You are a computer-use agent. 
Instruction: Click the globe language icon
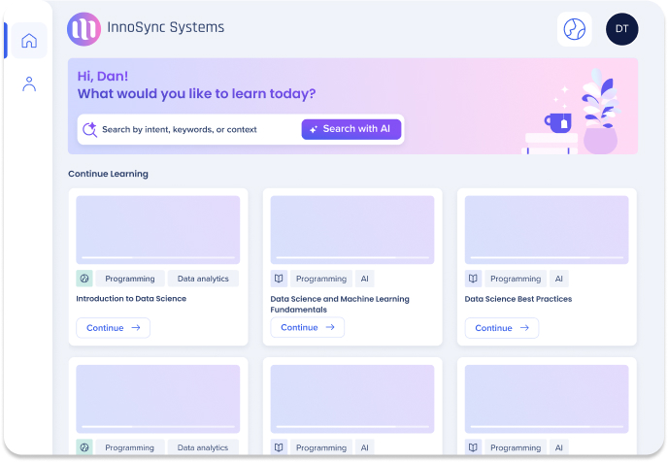[575, 29]
